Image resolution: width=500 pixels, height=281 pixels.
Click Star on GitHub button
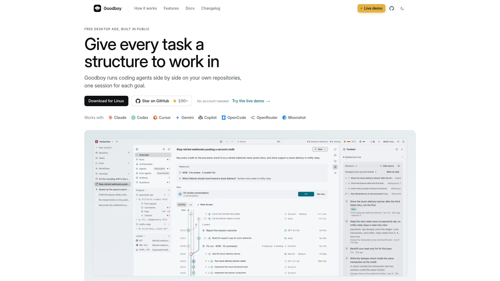pyautogui.click(x=162, y=101)
